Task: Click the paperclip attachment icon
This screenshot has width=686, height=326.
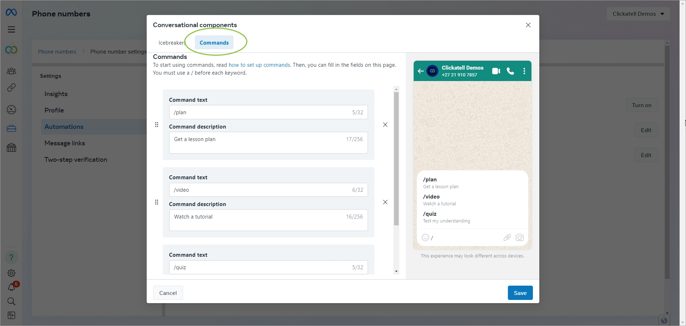Action: (507, 238)
